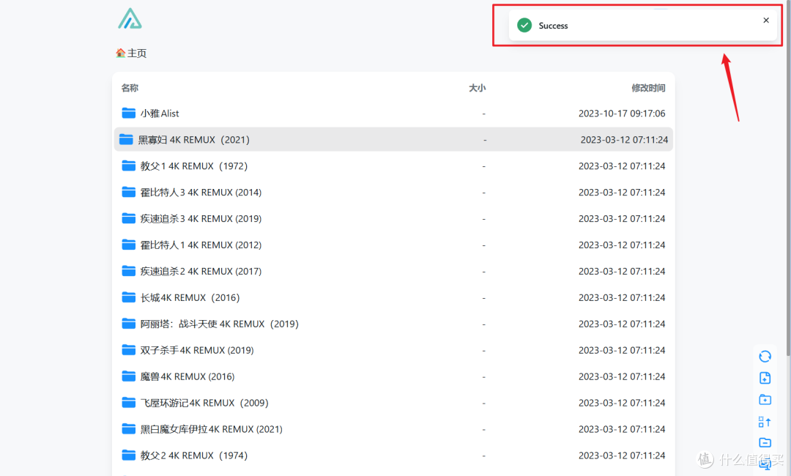The image size is (791, 476).
Task: Click the home icon in the breadcrumb
Action: (121, 53)
